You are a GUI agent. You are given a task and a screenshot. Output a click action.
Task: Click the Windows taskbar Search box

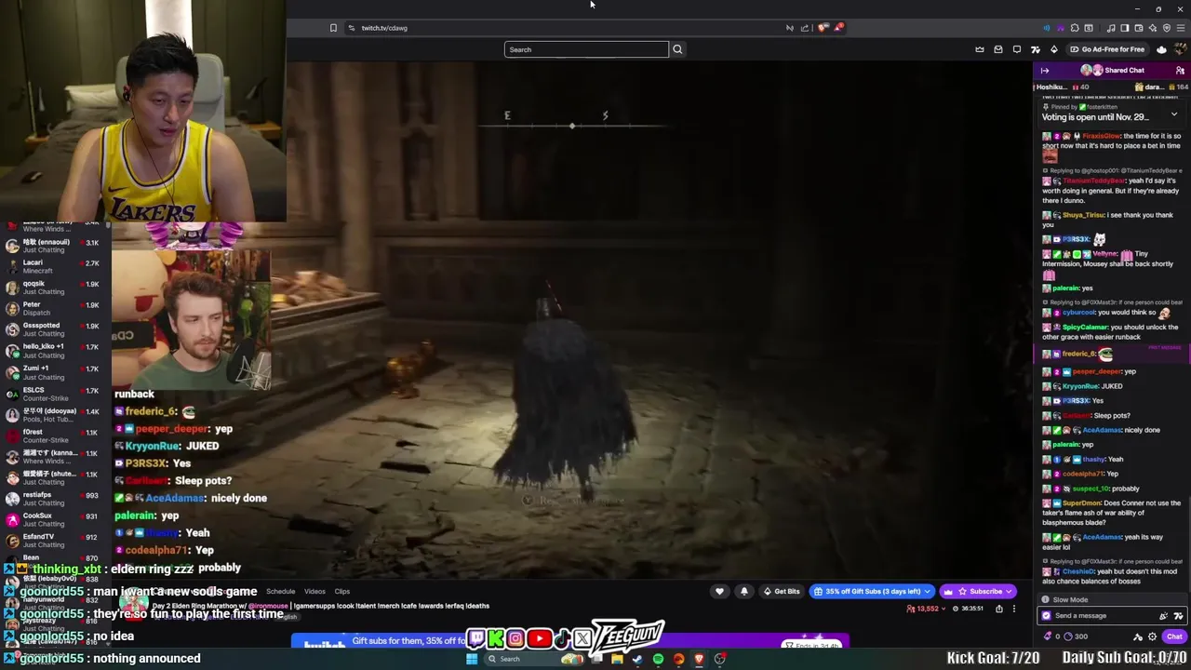pyautogui.click(x=535, y=659)
